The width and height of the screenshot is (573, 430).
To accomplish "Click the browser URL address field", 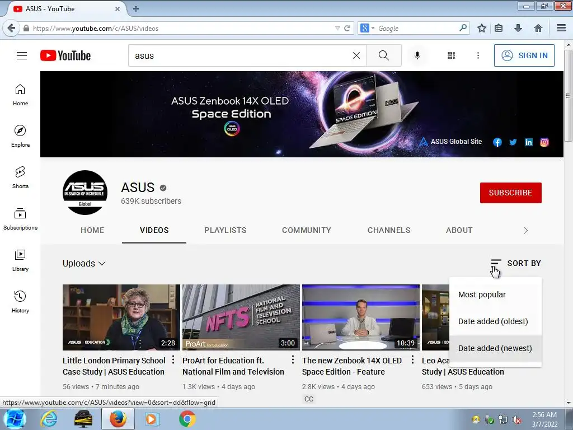I will tap(183, 28).
